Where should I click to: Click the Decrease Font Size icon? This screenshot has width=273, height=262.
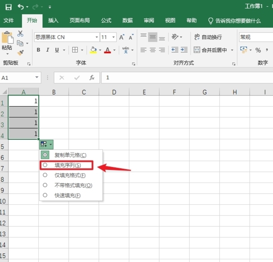[x=131, y=37]
